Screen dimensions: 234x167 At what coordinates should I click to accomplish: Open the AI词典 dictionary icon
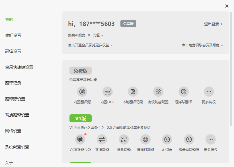[x=167, y=139]
